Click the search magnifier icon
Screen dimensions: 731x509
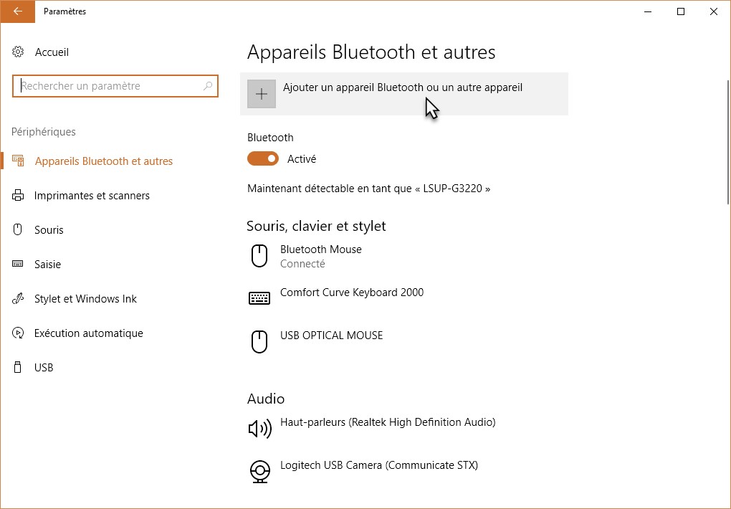[x=208, y=86]
